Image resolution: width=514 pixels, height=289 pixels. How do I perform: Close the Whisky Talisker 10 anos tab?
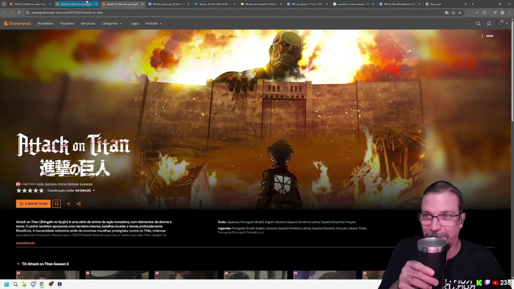327,4
